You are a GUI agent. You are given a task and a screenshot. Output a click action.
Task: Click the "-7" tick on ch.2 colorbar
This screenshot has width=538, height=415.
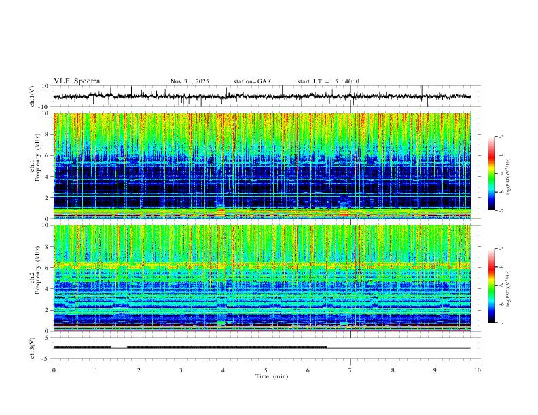pyautogui.click(x=501, y=323)
